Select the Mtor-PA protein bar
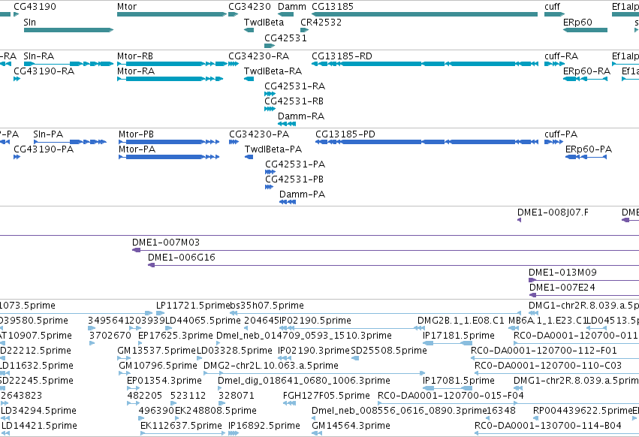The image size is (639, 437). [x=169, y=157]
